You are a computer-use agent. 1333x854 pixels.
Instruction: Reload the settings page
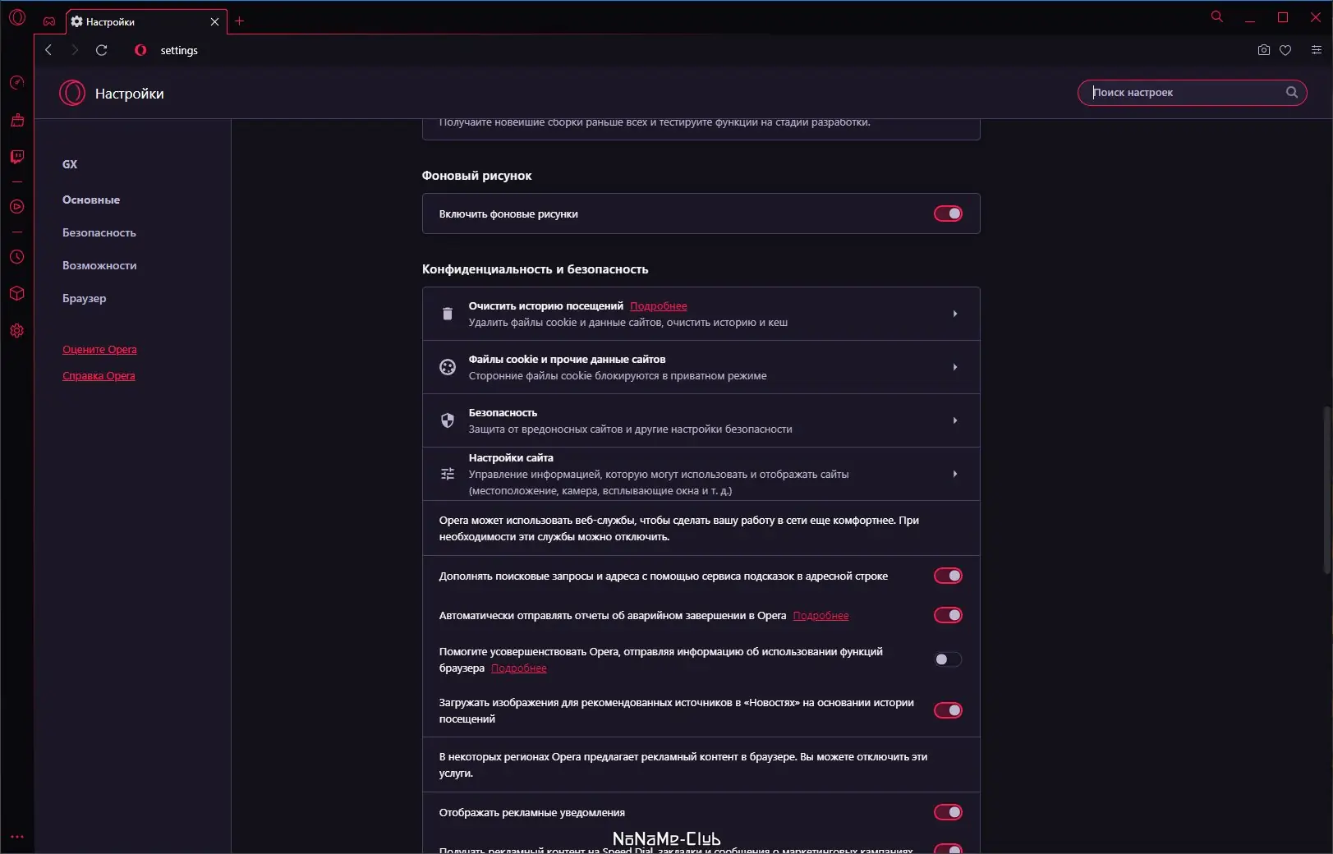pyautogui.click(x=102, y=50)
